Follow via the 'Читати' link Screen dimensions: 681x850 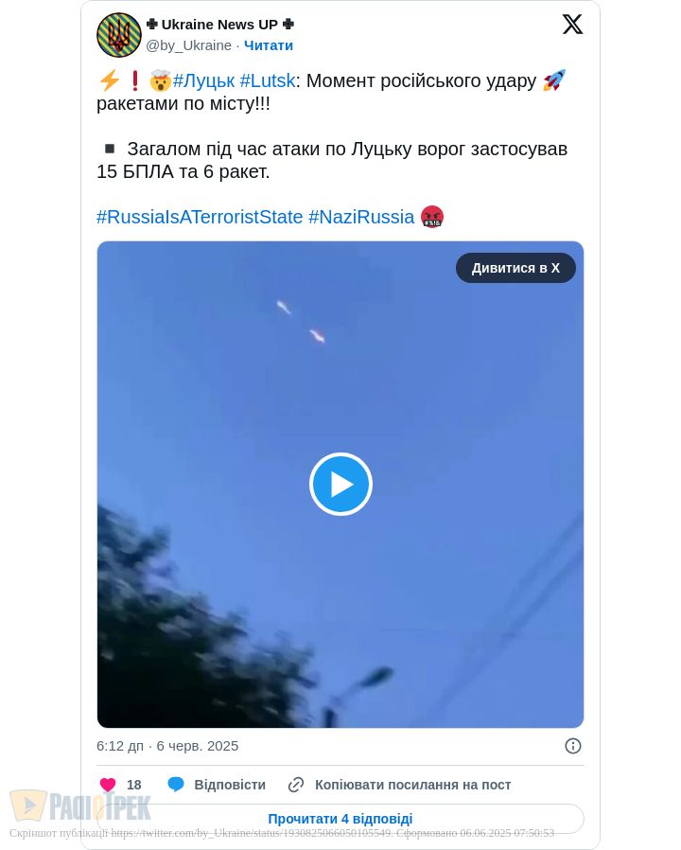coord(269,45)
